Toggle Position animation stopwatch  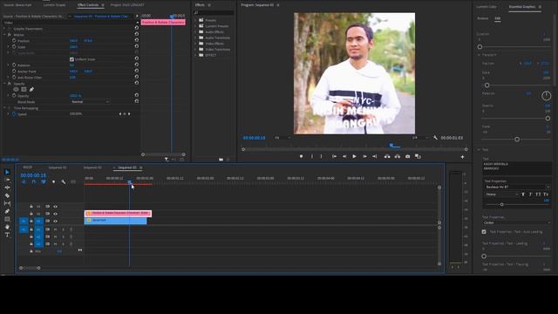(14, 41)
